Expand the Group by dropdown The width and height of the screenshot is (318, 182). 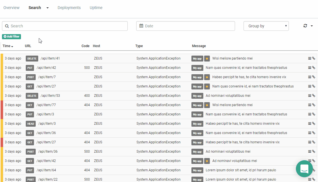pyautogui.click(x=266, y=26)
